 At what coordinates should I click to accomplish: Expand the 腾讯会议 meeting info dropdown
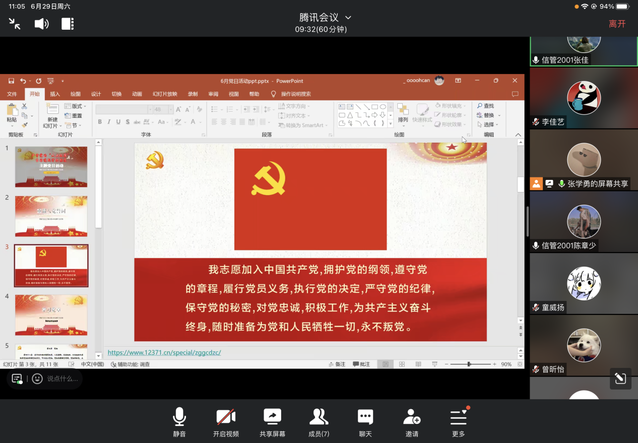pyautogui.click(x=325, y=18)
